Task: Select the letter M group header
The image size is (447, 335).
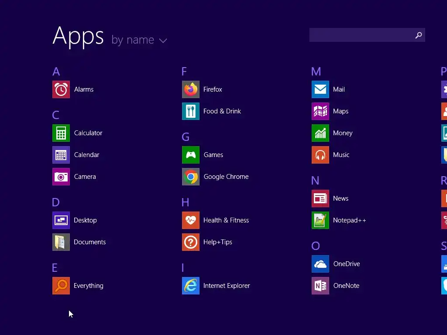Action: (316, 72)
